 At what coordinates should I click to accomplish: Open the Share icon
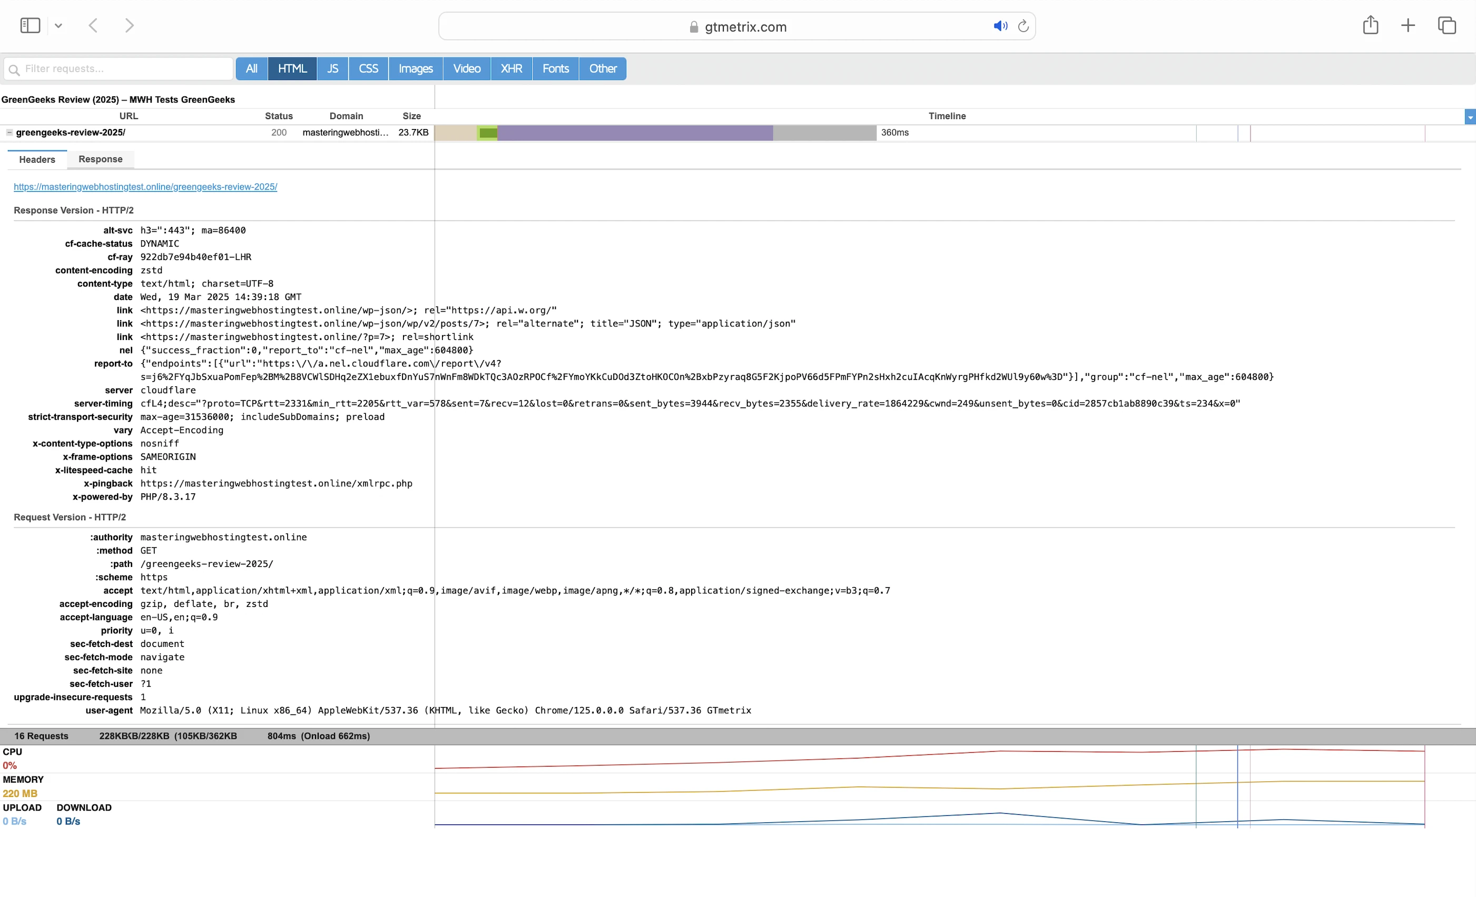1370,26
